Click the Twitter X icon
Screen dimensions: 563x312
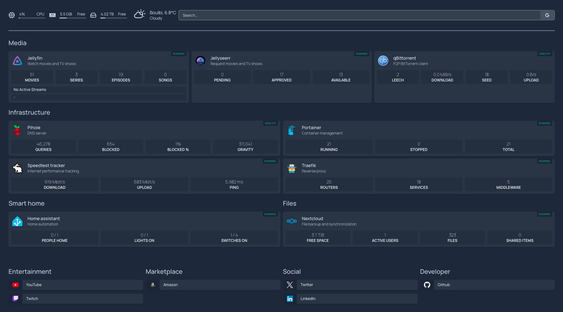click(x=290, y=285)
